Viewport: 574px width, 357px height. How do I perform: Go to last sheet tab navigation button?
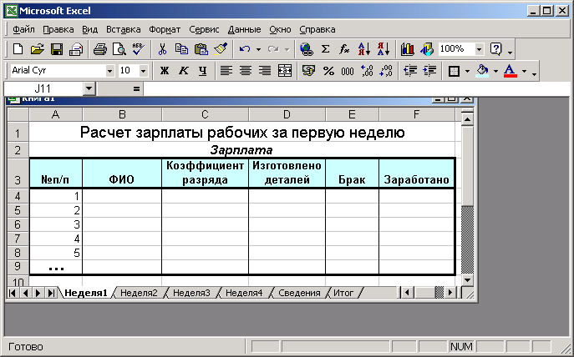(51, 293)
